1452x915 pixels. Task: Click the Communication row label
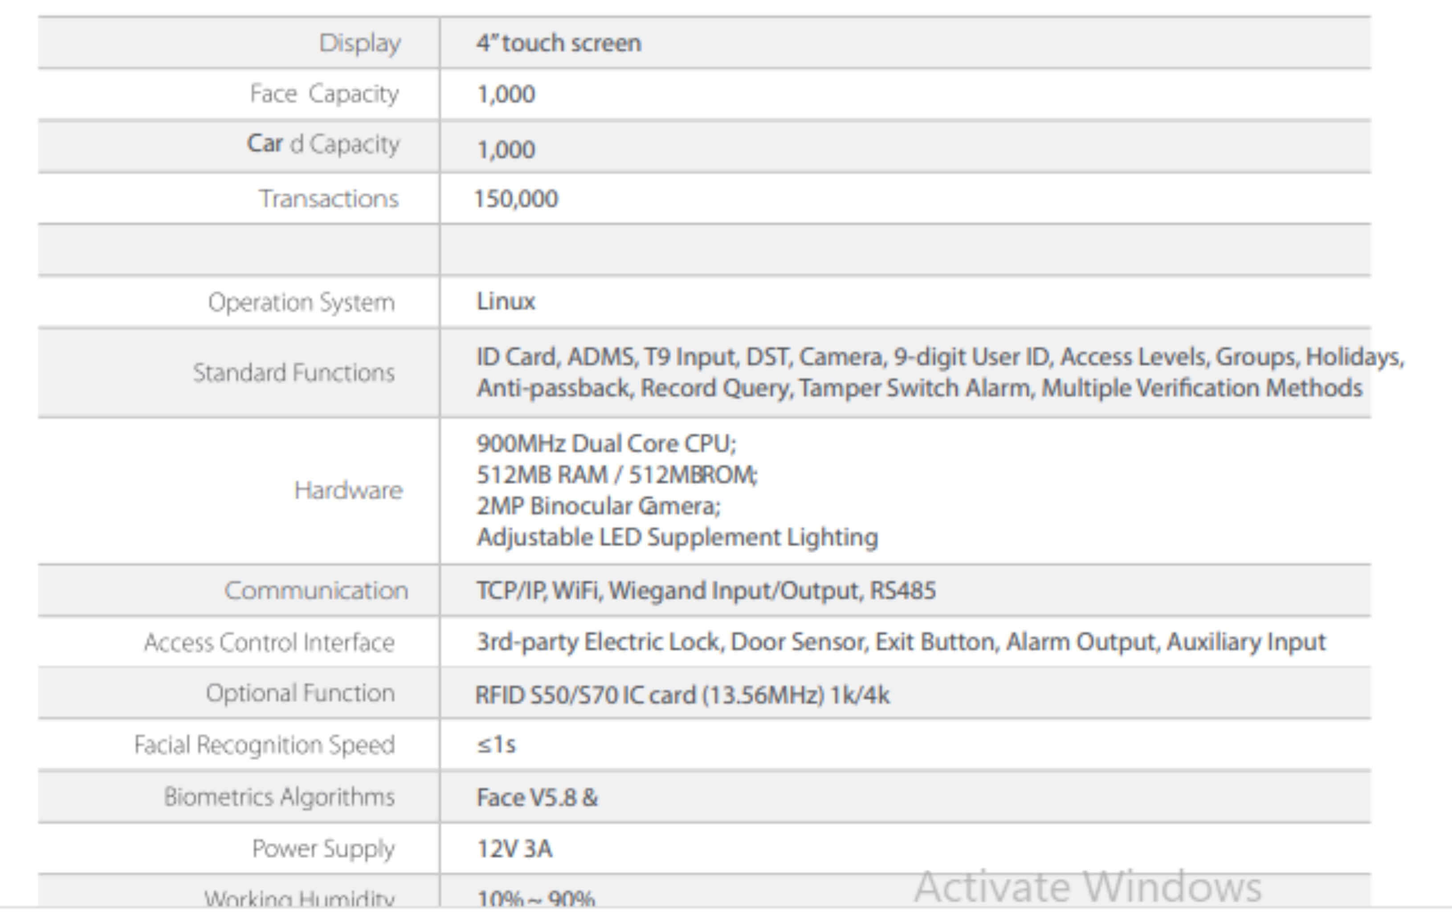[x=316, y=591]
